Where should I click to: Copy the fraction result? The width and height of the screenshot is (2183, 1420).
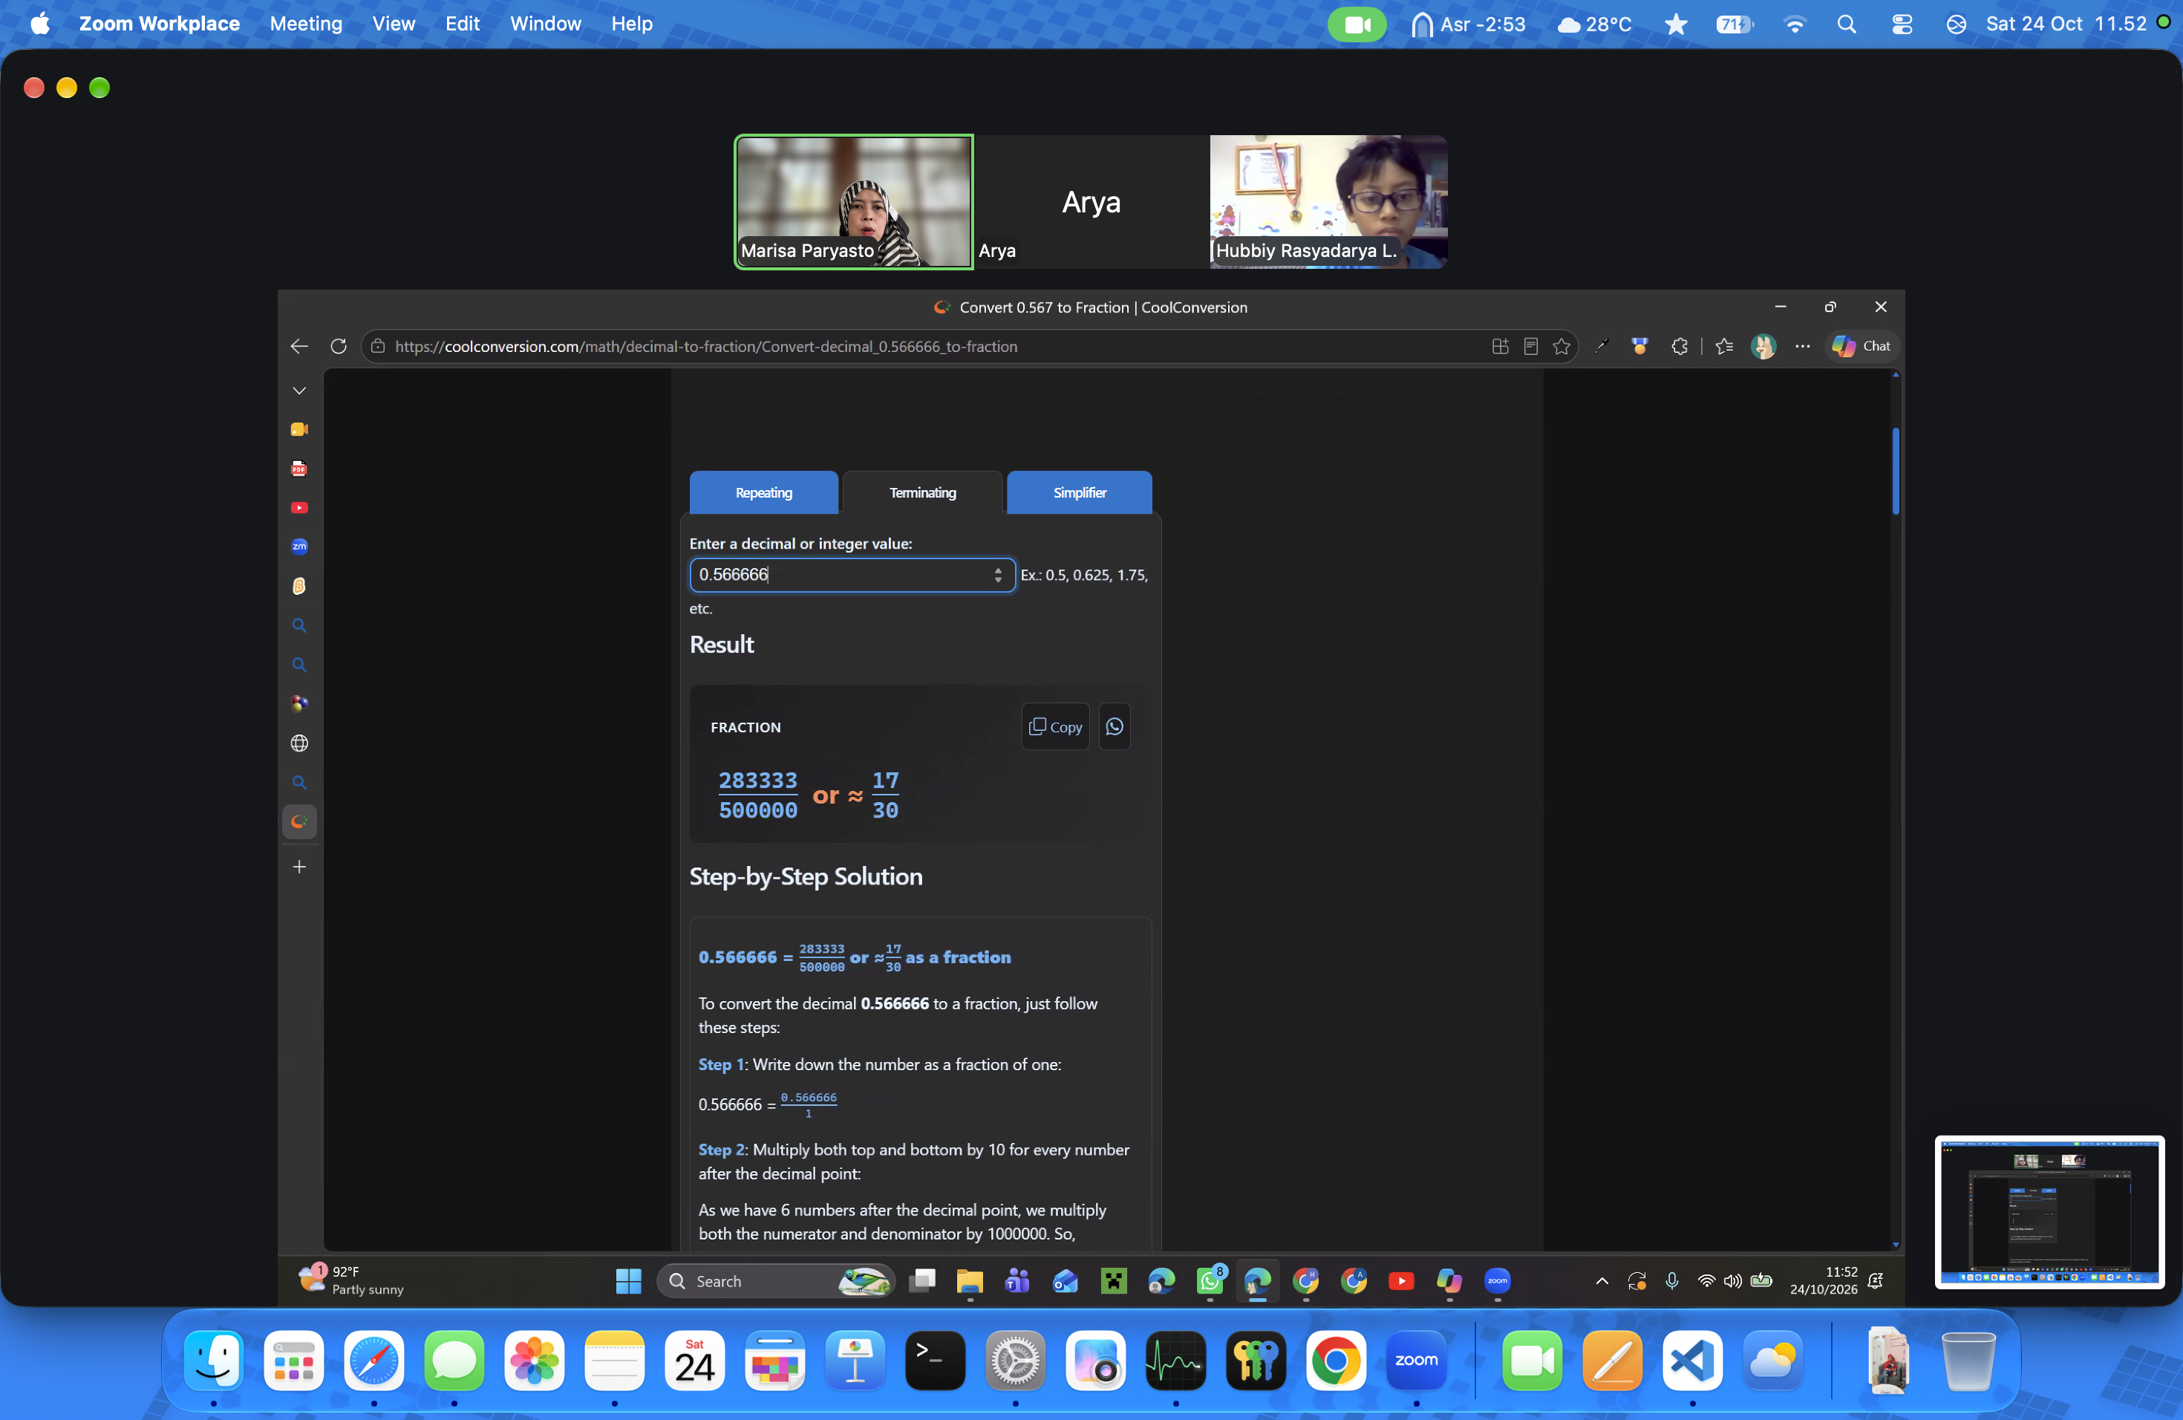tap(1055, 726)
